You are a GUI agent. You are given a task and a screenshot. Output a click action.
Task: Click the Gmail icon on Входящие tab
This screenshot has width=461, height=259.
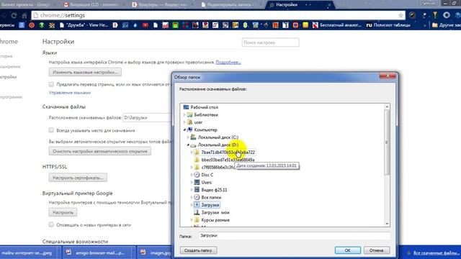66,5
